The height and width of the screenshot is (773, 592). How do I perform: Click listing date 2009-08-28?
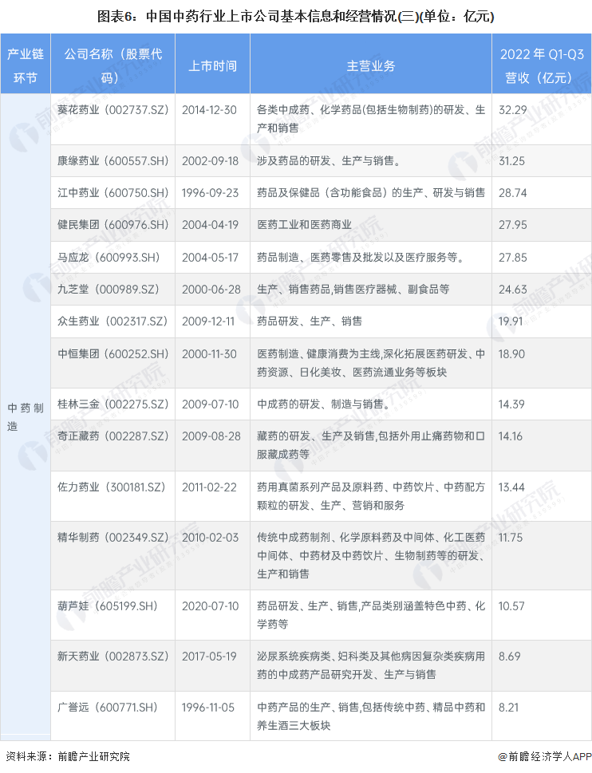(211, 436)
